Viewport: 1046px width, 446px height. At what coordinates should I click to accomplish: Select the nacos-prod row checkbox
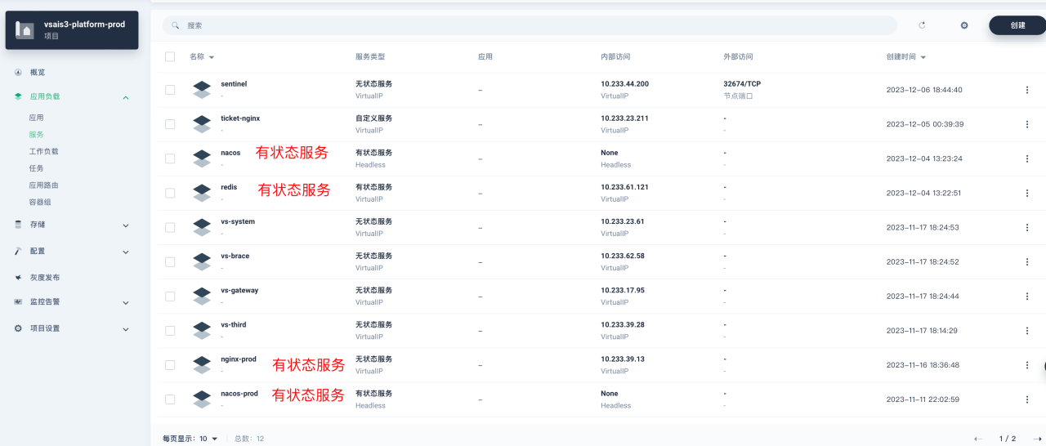coord(170,399)
